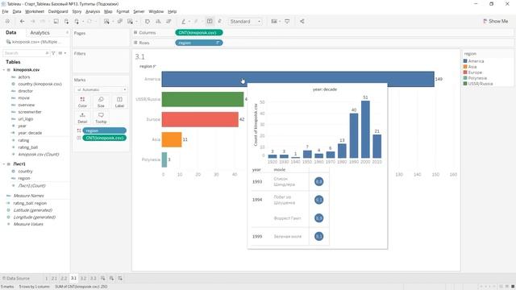Click the New Worksheet toolbar icon

pos(106,22)
